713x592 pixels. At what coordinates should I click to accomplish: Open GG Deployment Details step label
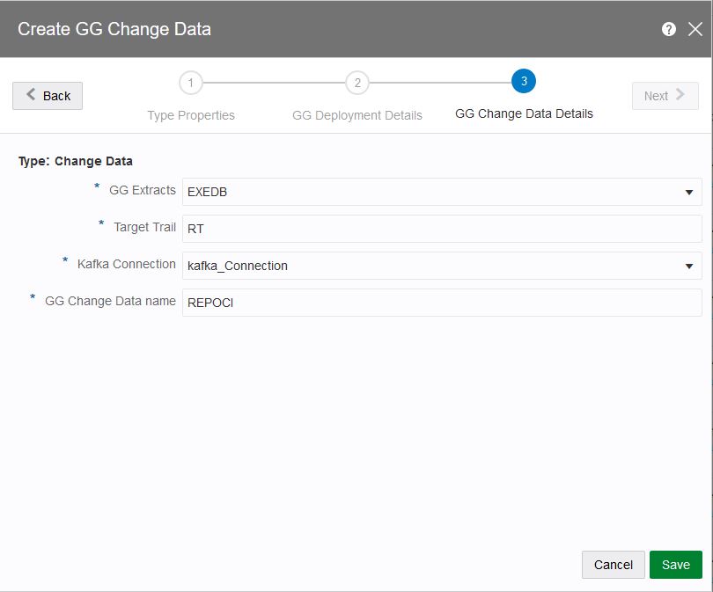357,115
